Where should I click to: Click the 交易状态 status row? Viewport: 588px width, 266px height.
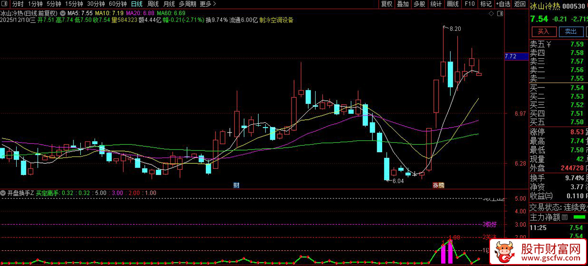coord(559,207)
